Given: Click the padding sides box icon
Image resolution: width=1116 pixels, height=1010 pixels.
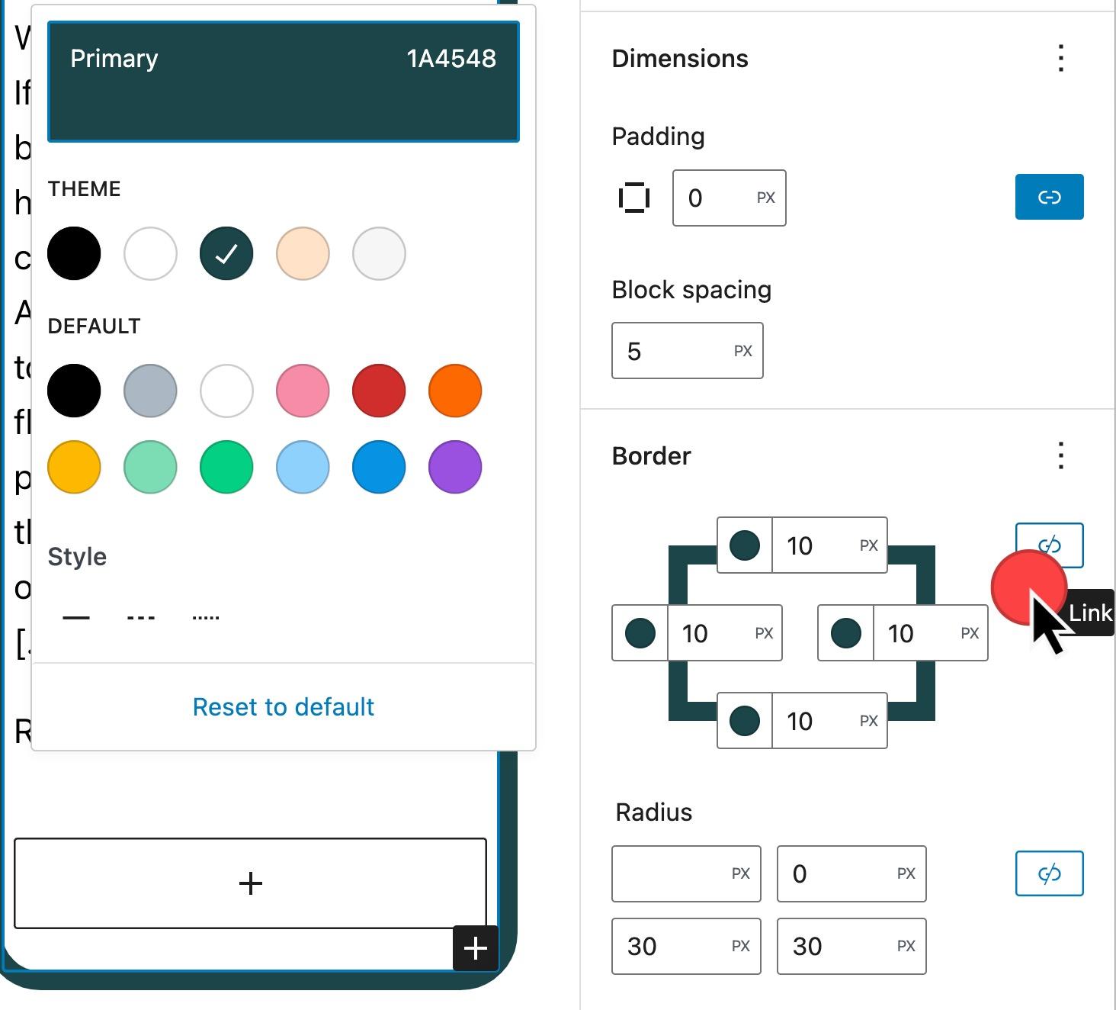Looking at the screenshot, I should coord(633,198).
